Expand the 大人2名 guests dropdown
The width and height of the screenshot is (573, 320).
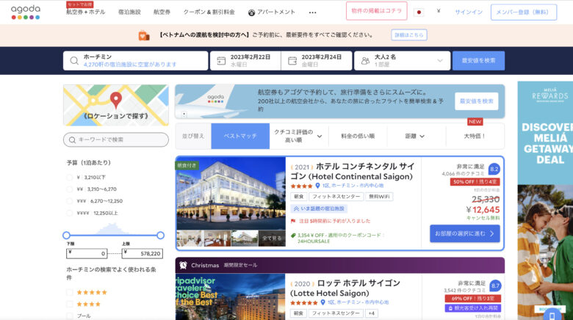pyautogui.click(x=402, y=61)
